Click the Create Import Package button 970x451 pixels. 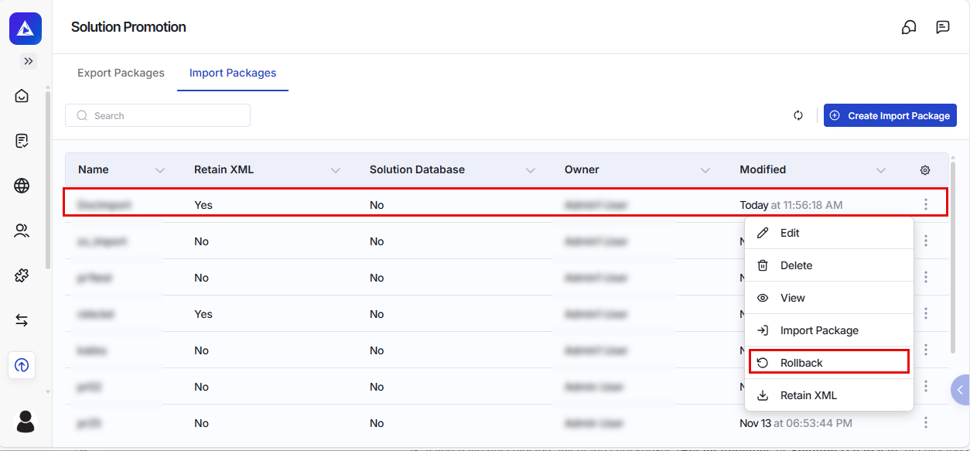coord(890,115)
